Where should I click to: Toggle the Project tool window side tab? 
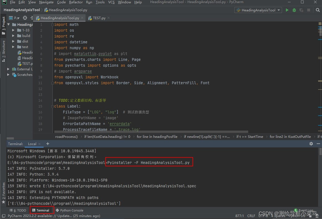point(3,26)
